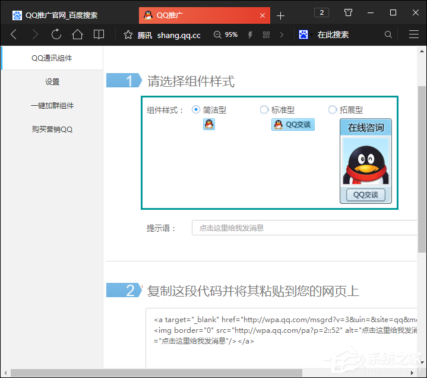Click the search magnifier icon
This screenshot has height=378, width=427.
point(388,34)
